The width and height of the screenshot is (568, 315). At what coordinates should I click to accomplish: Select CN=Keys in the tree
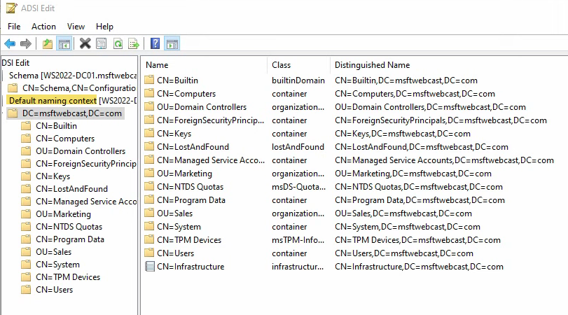click(53, 176)
